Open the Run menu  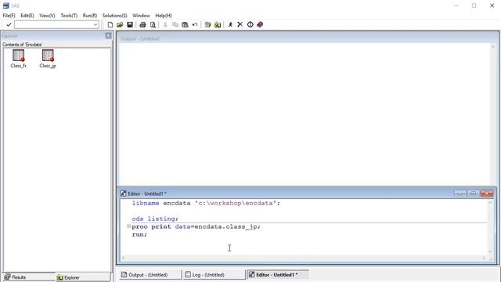click(x=90, y=16)
